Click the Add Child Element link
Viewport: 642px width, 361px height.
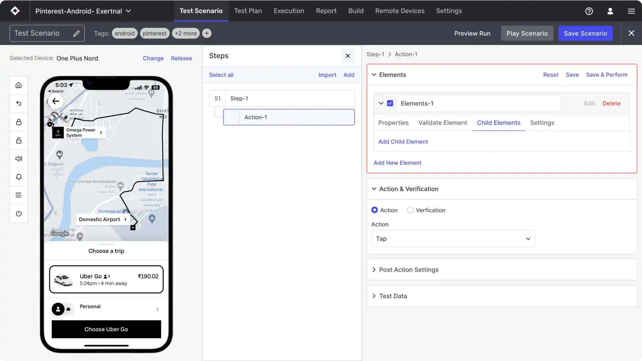[403, 142]
